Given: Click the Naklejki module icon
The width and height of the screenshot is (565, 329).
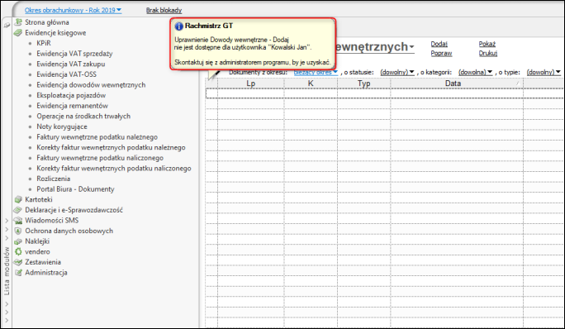Looking at the screenshot, I should click(18, 241).
